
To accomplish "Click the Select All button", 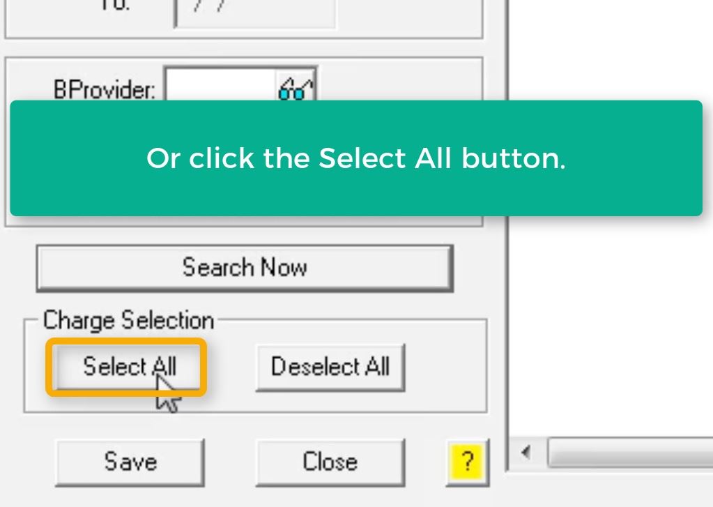I will click(x=127, y=367).
